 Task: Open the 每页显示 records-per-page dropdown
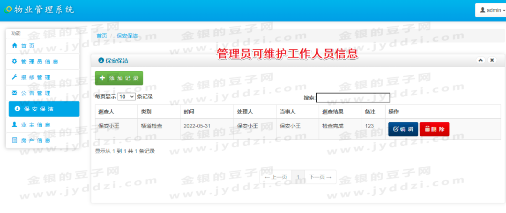126,96
